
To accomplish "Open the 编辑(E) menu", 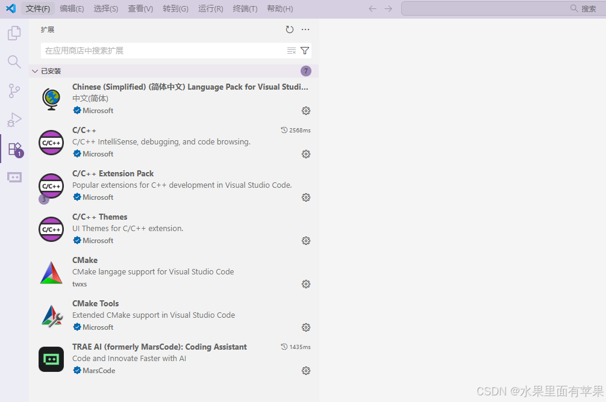I will pyautogui.click(x=72, y=8).
